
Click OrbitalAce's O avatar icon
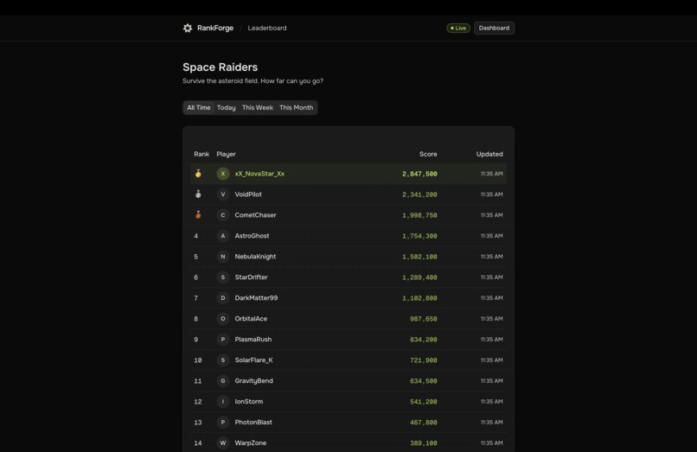(223, 319)
